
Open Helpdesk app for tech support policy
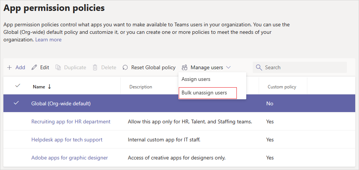click(67, 140)
